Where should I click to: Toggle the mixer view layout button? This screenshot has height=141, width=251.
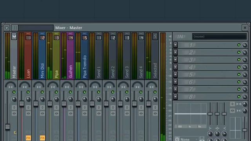15,28
